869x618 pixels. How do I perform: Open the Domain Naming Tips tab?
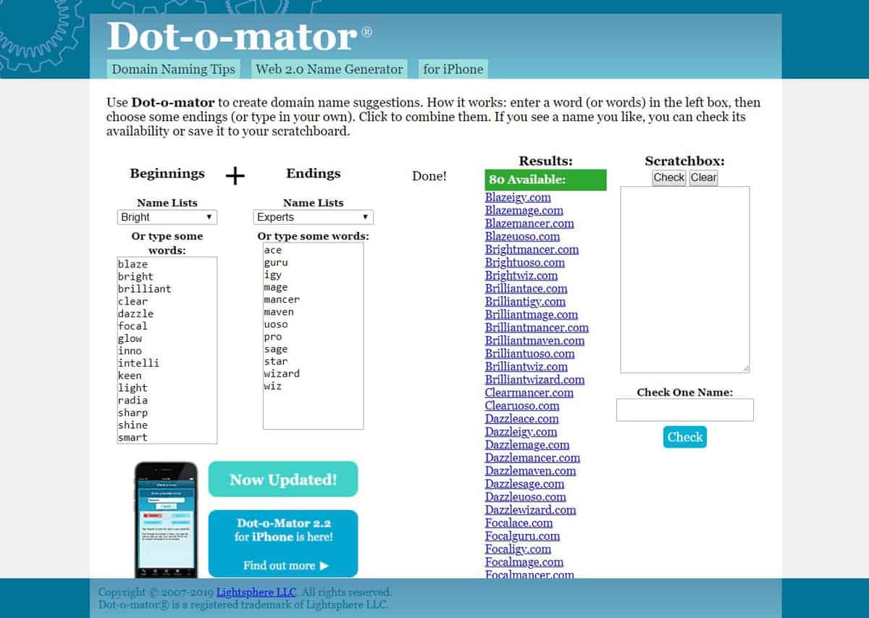pyautogui.click(x=174, y=69)
